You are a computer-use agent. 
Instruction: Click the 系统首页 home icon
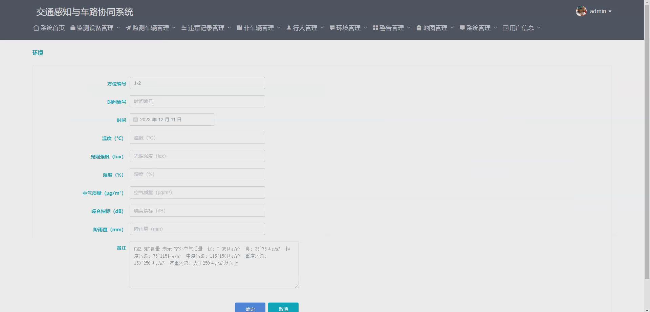click(36, 28)
